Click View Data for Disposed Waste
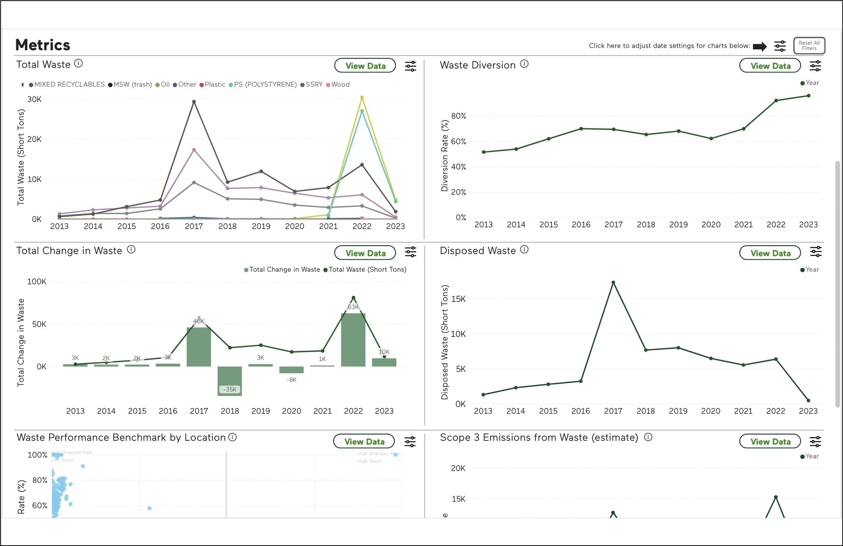 tap(770, 253)
